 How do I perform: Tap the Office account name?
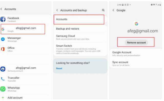pos(11,48)
